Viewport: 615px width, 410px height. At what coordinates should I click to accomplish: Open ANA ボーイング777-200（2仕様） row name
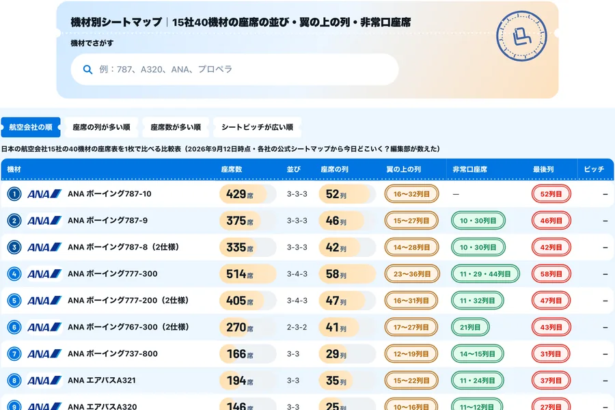[x=128, y=301]
